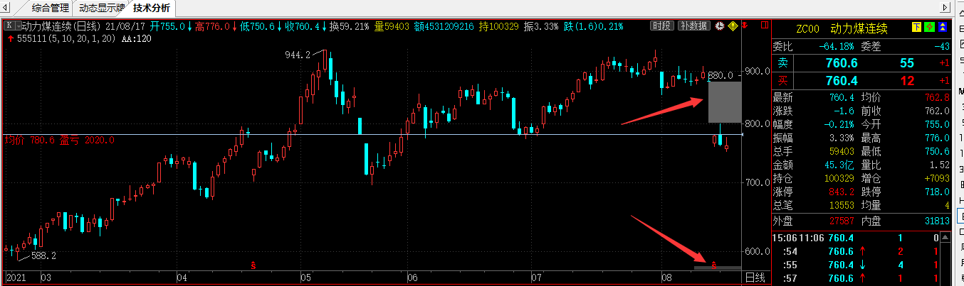
Task: Click the gray highlighted gap rectangle on chart
Action: coord(725,102)
